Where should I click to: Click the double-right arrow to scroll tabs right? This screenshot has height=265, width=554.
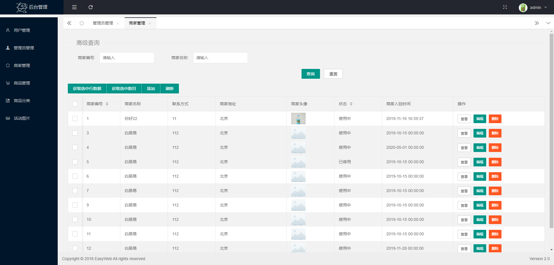[537, 23]
